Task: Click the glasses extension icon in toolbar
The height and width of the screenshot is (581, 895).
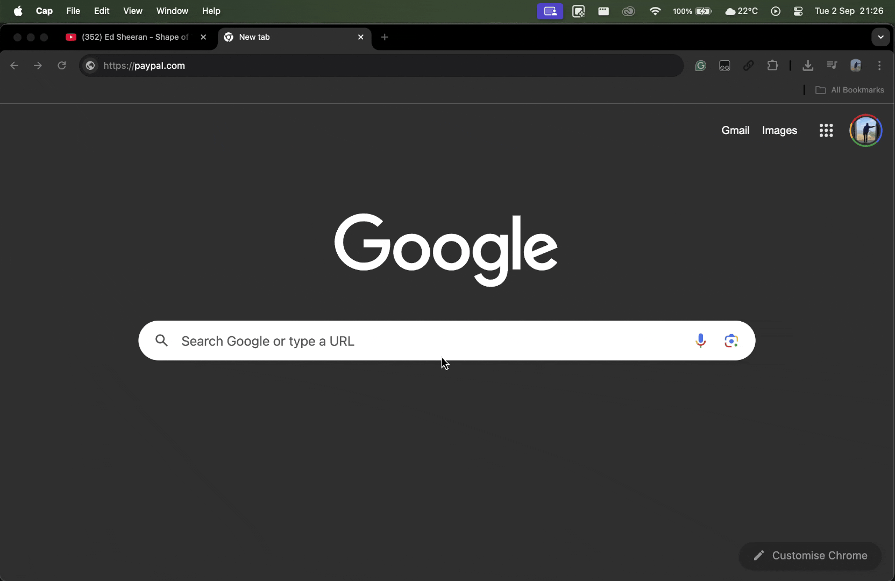Action: 724,66
